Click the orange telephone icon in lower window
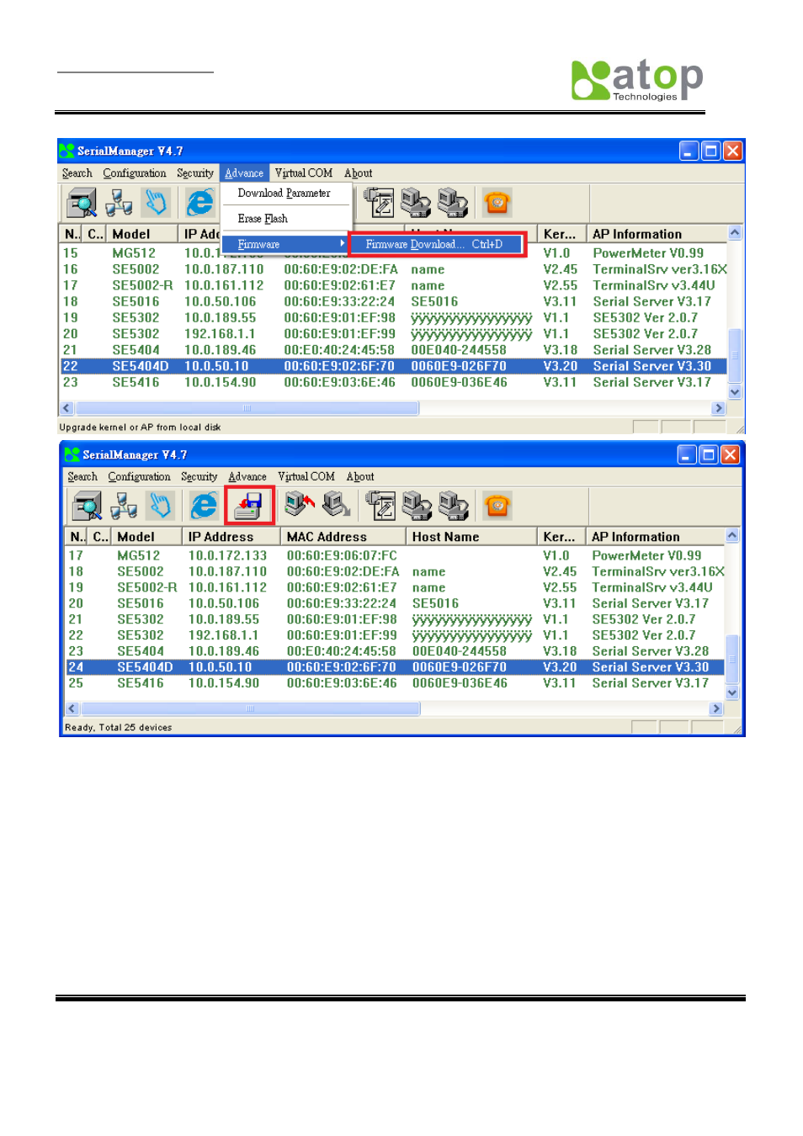The image size is (803, 1136). [x=497, y=506]
